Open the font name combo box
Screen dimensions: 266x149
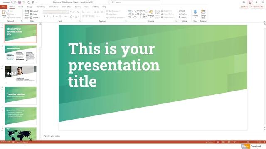point(53,12)
